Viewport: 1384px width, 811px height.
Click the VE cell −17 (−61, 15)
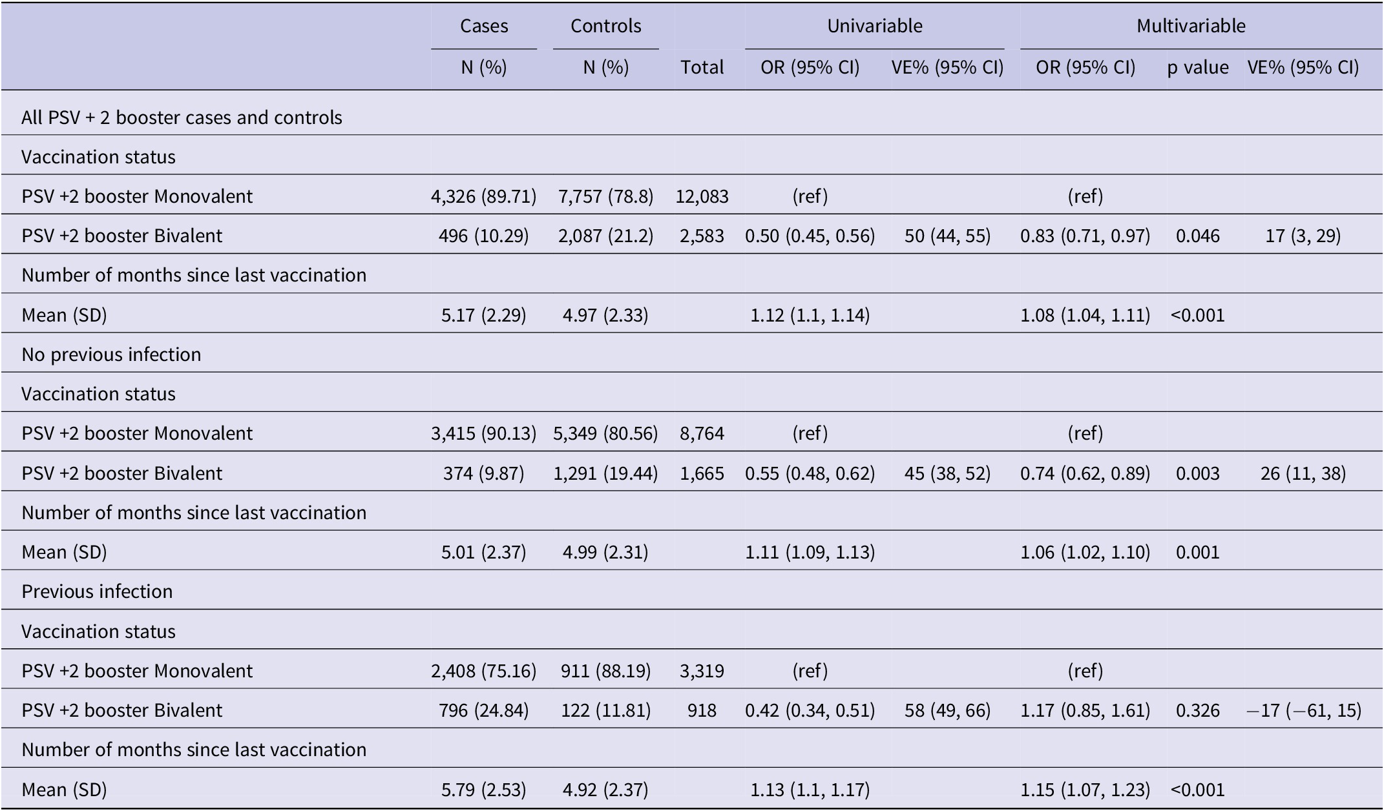[x=1303, y=710]
